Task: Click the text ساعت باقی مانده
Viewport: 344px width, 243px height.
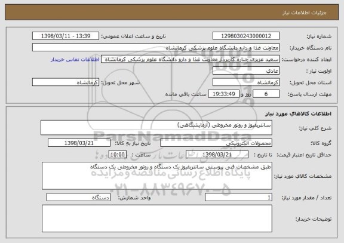Action: click(x=186, y=94)
